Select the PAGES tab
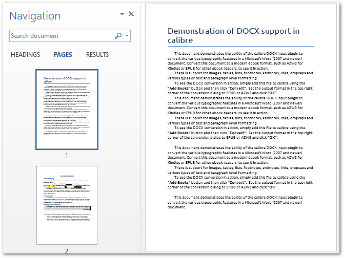This screenshot has height=258, width=344. coord(63,55)
